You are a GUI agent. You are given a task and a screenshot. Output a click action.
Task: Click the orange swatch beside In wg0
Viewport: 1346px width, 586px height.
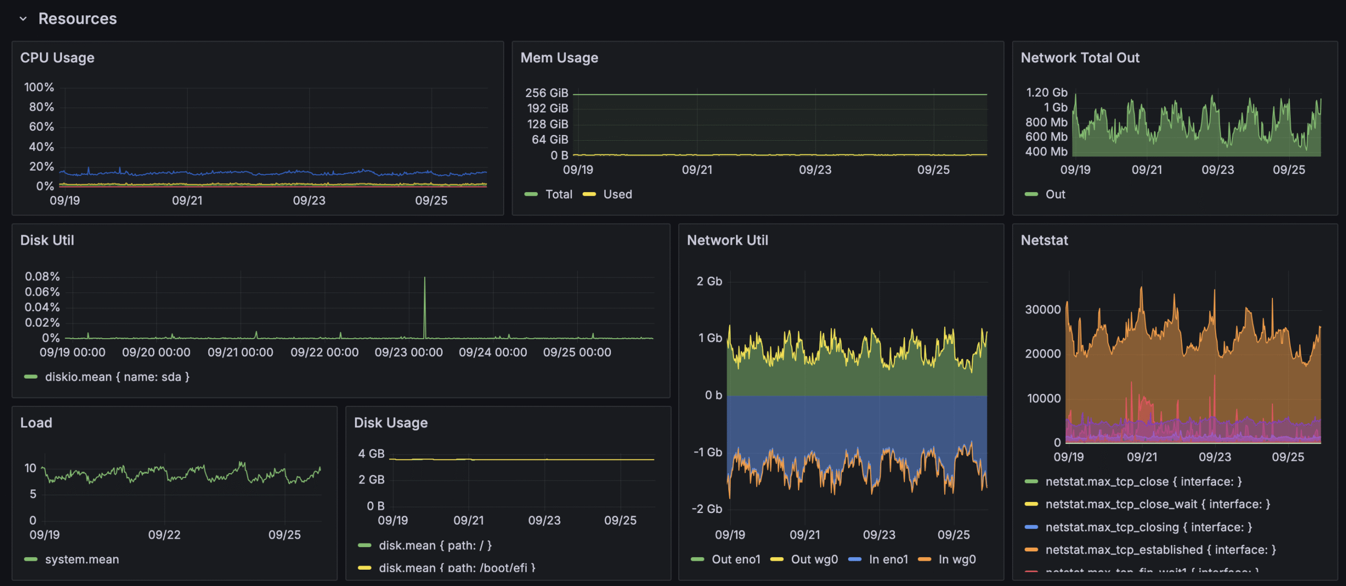(x=924, y=559)
